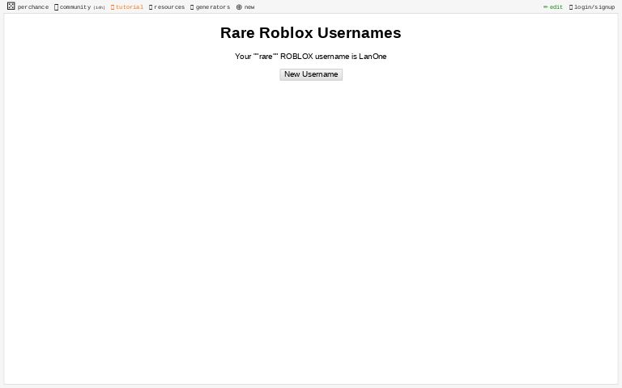
Task: Open the login/signup text link
Action: [594, 7]
